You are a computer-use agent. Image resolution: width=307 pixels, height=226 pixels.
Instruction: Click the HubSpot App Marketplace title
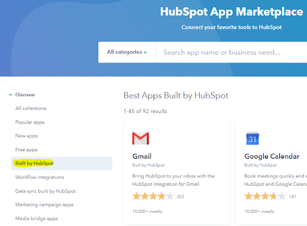(x=231, y=11)
